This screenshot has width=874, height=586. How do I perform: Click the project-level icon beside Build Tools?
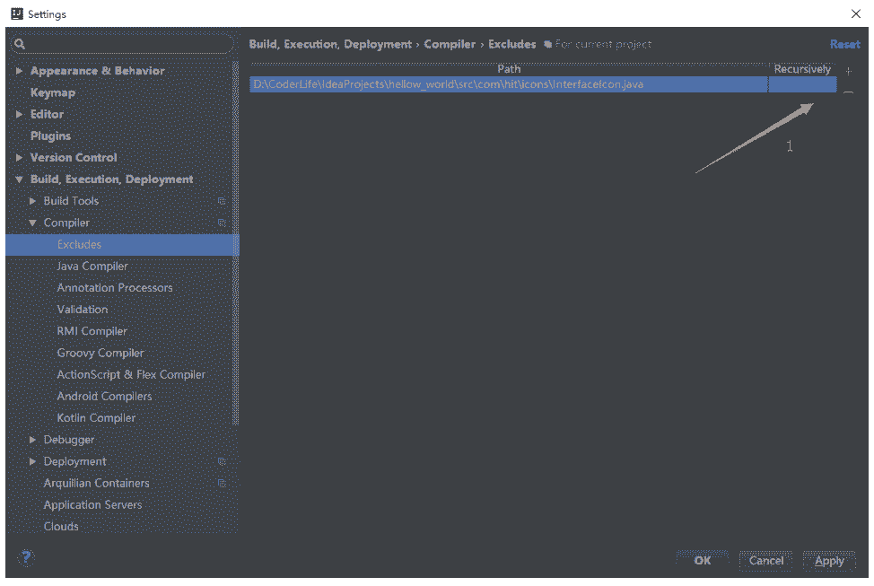pos(222,202)
